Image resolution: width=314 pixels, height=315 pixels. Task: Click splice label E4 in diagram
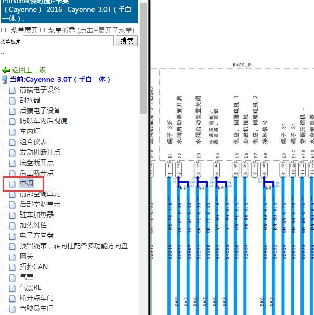tap(221, 187)
